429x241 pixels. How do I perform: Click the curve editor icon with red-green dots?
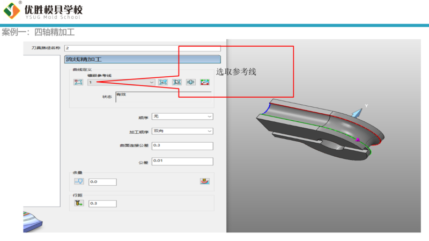(205, 82)
